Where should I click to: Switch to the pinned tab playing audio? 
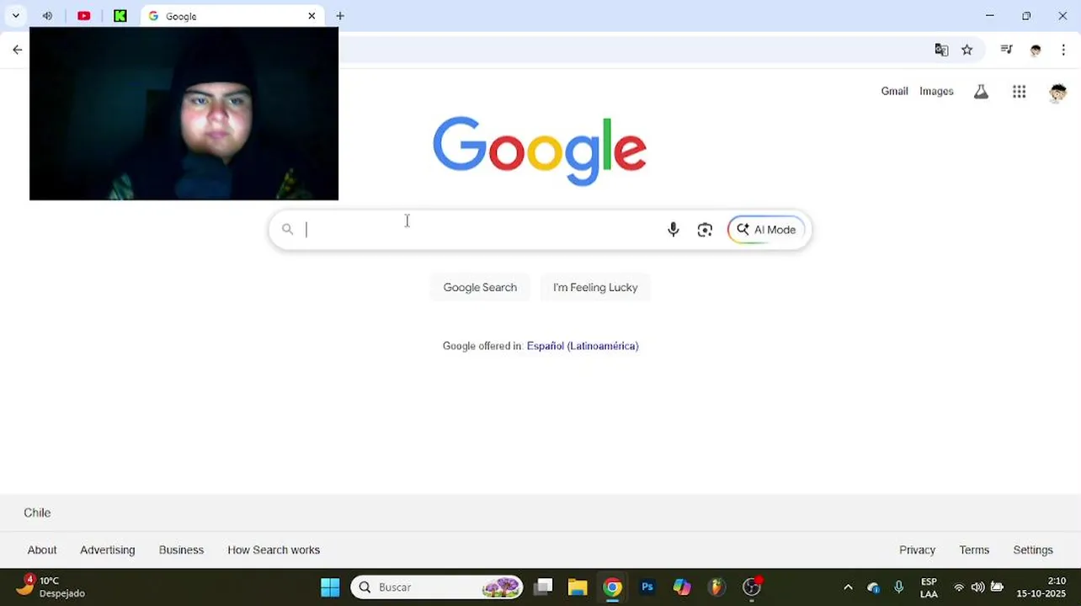coord(47,16)
